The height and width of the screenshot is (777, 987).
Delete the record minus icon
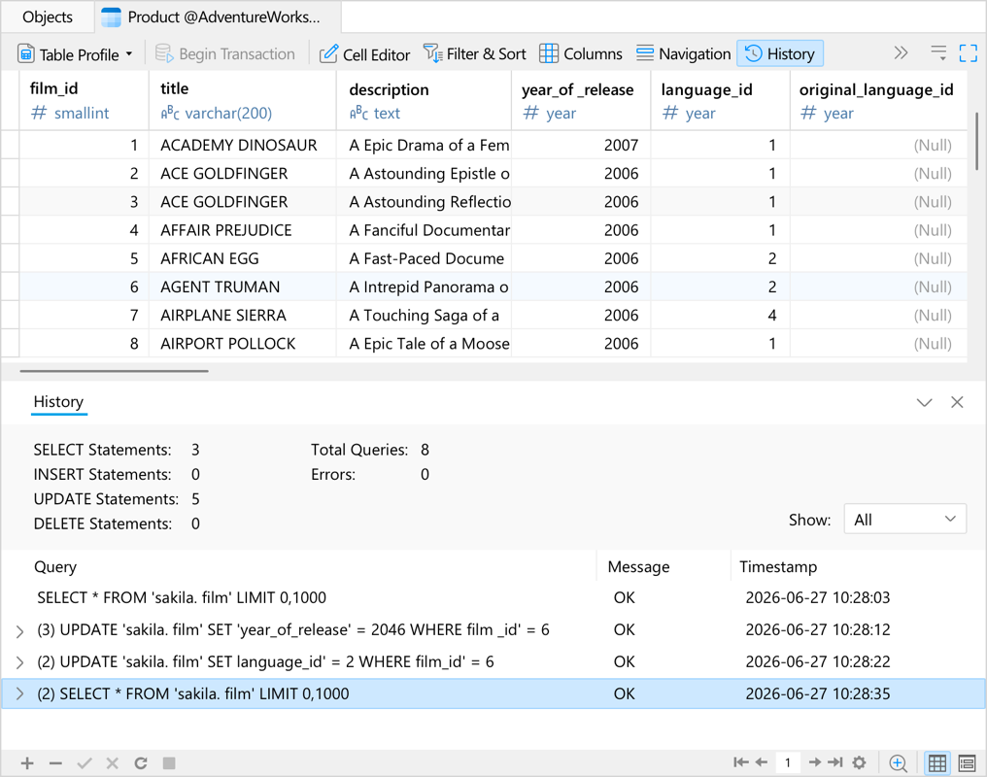[x=55, y=763]
